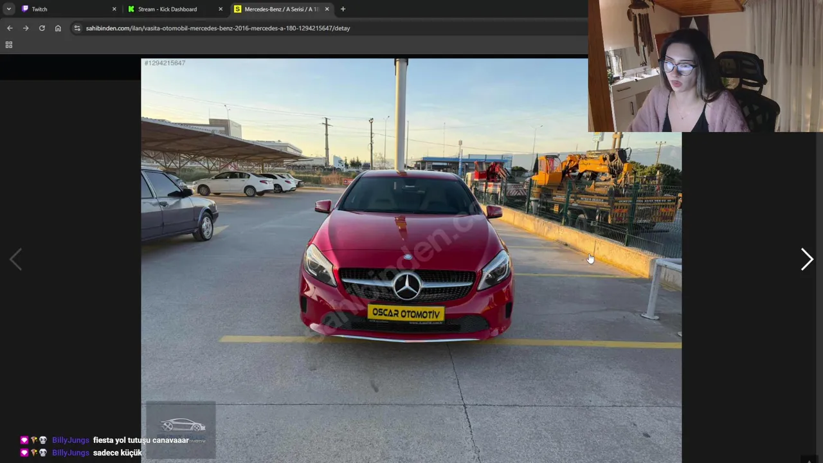Reload the current page

[42, 28]
